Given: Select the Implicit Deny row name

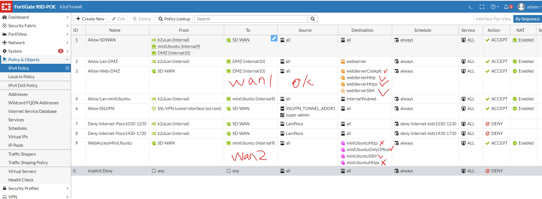Looking at the screenshot, I should click(x=100, y=171).
